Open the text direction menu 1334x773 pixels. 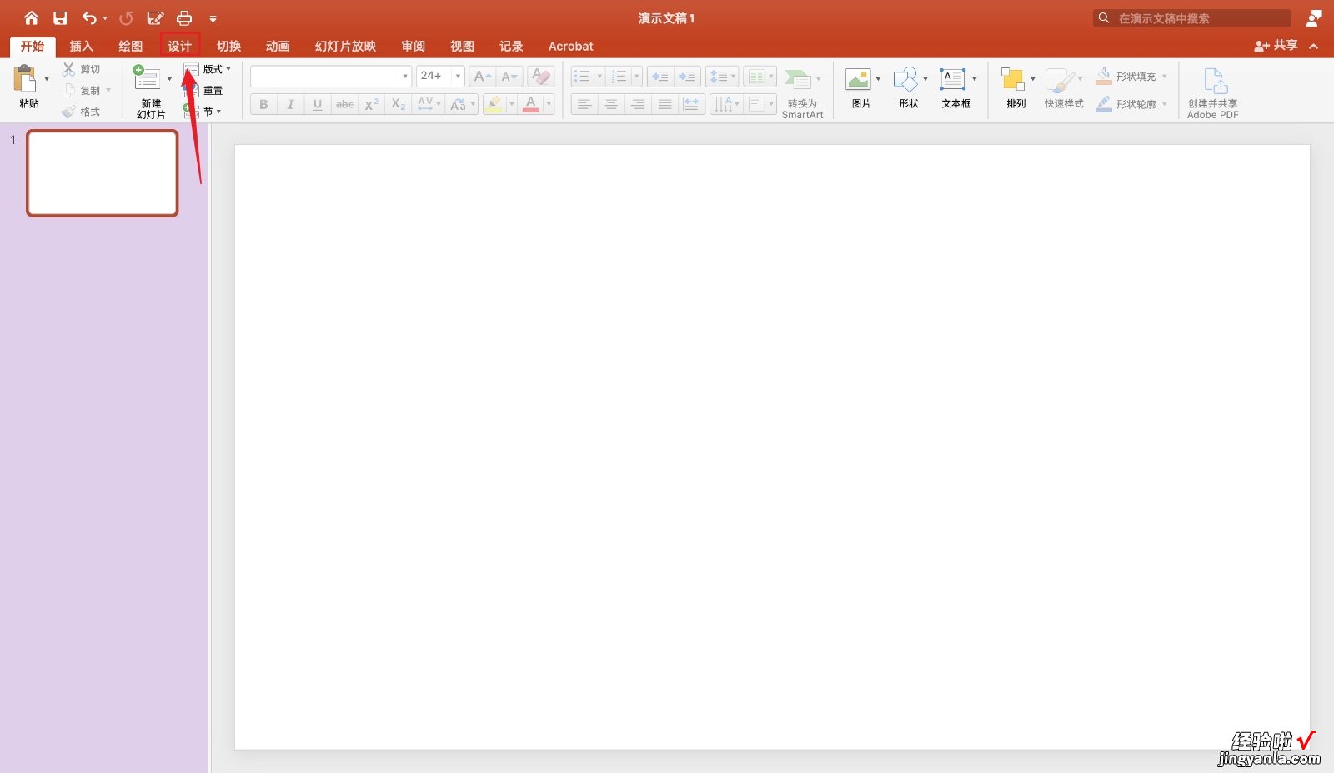point(725,104)
